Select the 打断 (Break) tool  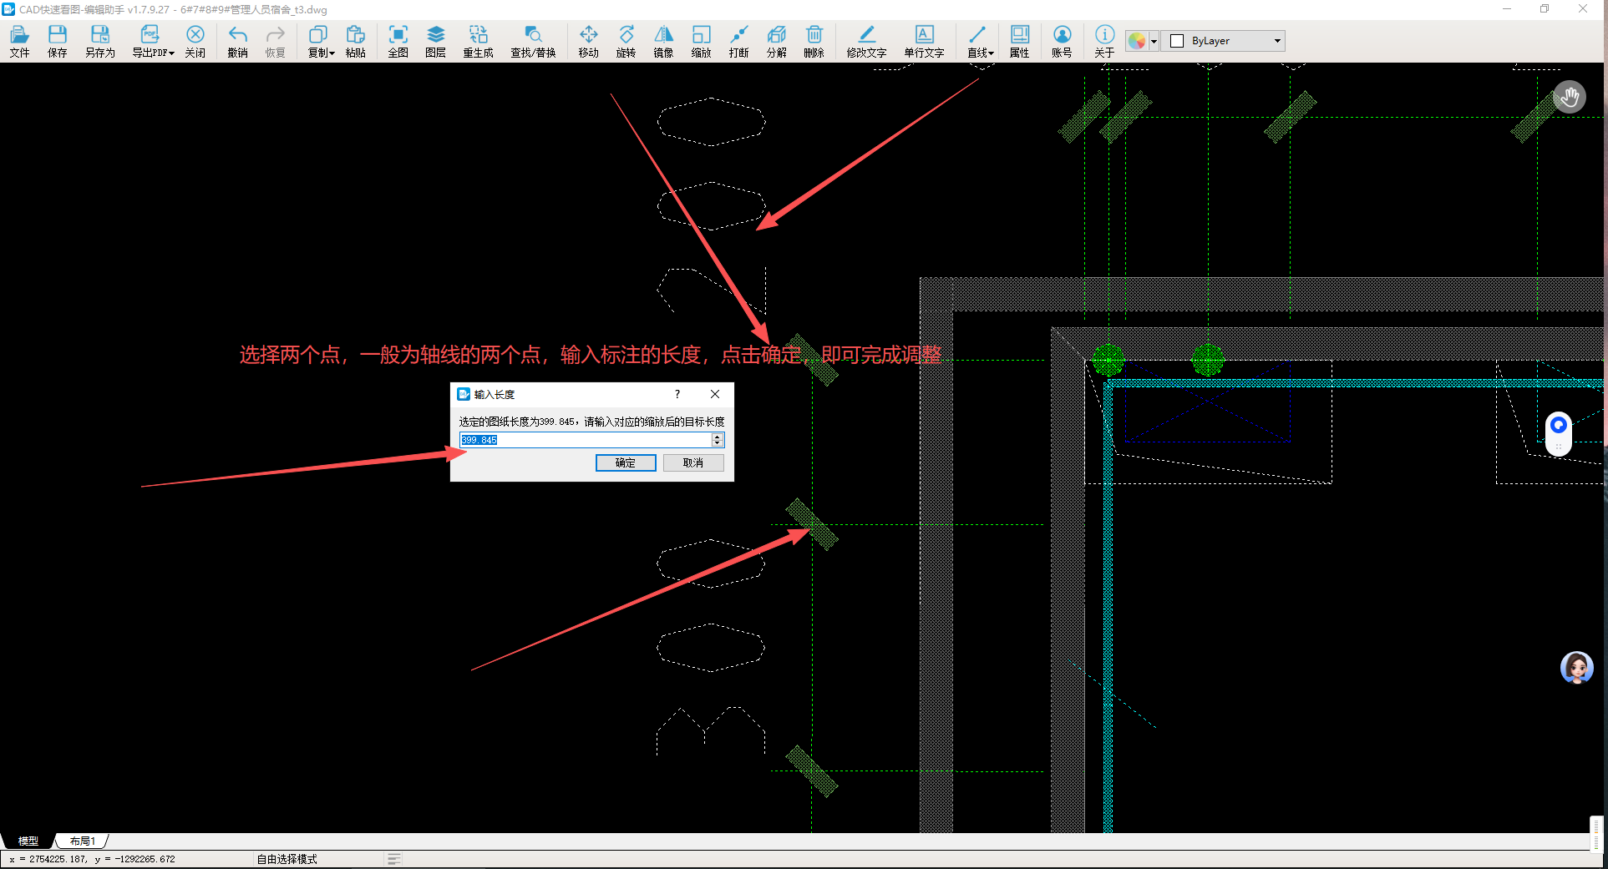[738, 41]
